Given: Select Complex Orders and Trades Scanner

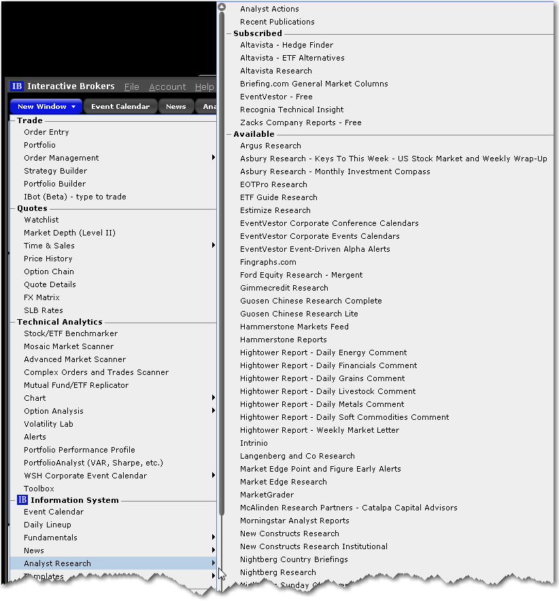Looking at the screenshot, I should [97, 372].
